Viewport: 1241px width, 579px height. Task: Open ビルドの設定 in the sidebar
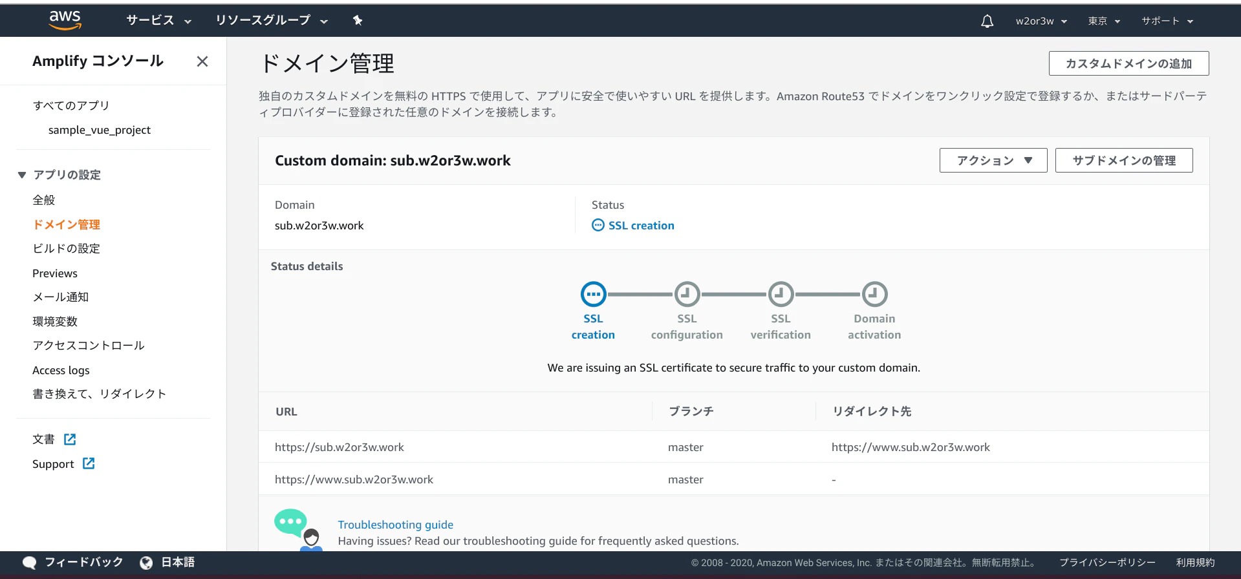pyautogui.click(x=67, y=249)
